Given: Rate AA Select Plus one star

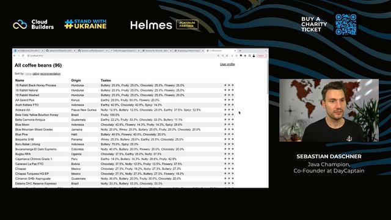Looking at the screenshot, I should (225, 100).
